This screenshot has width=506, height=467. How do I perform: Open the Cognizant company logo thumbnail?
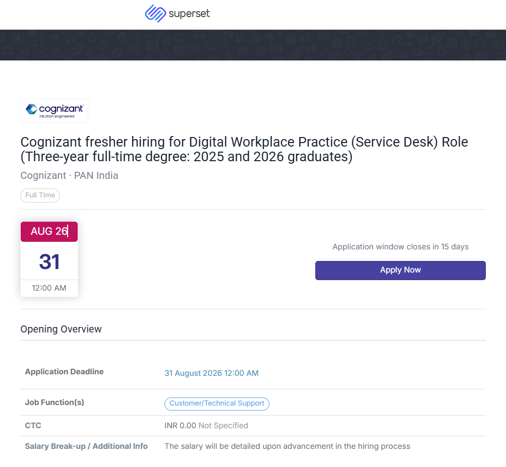(54, 111)
